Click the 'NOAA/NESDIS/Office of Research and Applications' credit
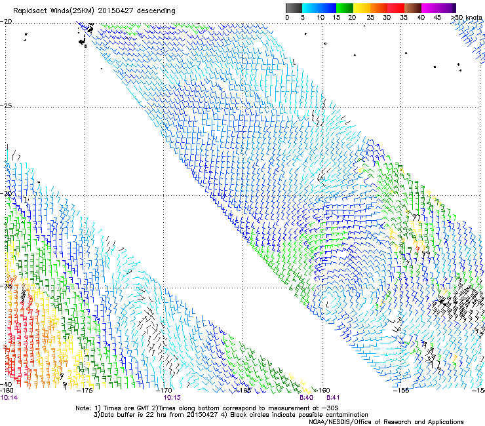 [x=386, y=422]
